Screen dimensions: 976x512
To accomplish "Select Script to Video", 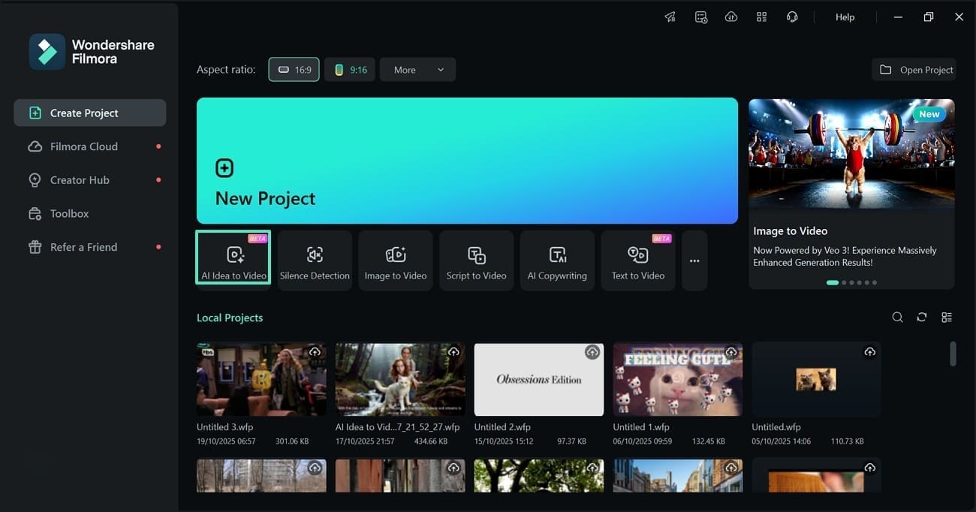I will click(476, 260).
